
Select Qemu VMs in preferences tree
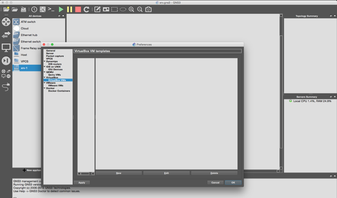54,75
